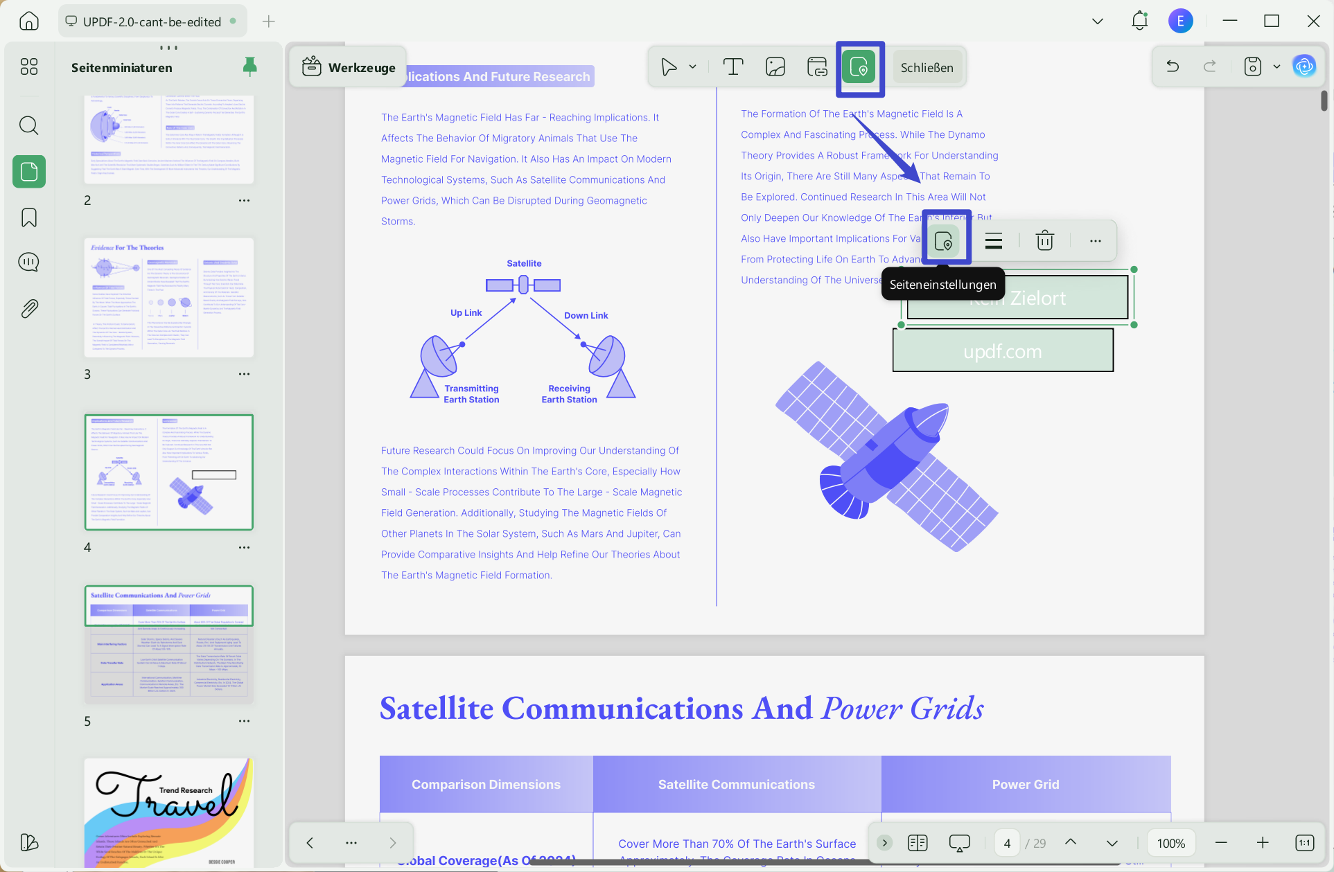1334x872 pixels.
Task: Open the UPDF AI assistant icon
Action: [x=1304, y=66]
